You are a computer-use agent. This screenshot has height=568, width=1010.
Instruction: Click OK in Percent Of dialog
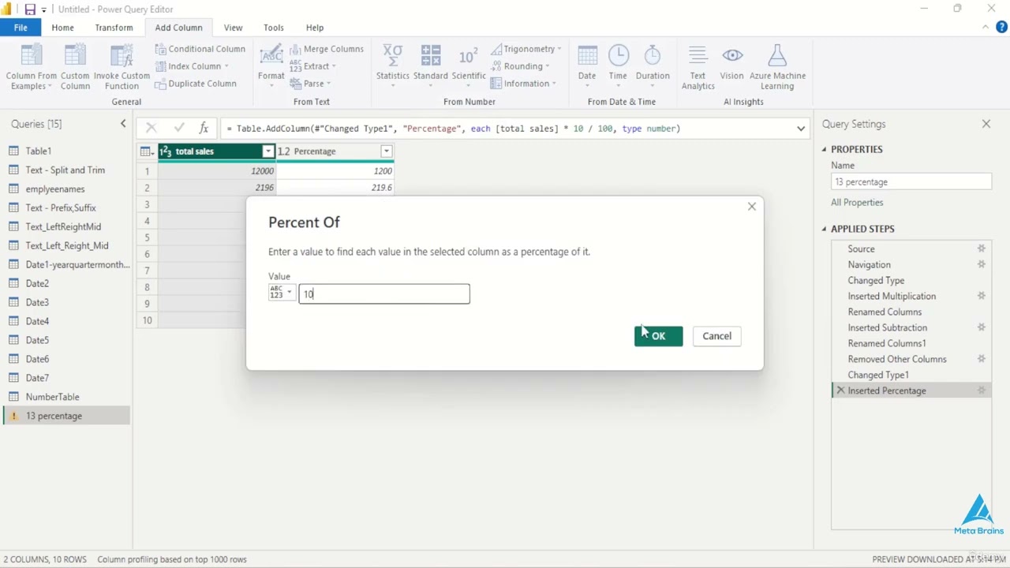(658, 336)
